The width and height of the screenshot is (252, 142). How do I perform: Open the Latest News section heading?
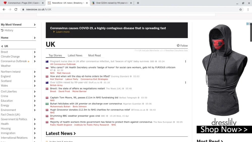pos(61,133)
